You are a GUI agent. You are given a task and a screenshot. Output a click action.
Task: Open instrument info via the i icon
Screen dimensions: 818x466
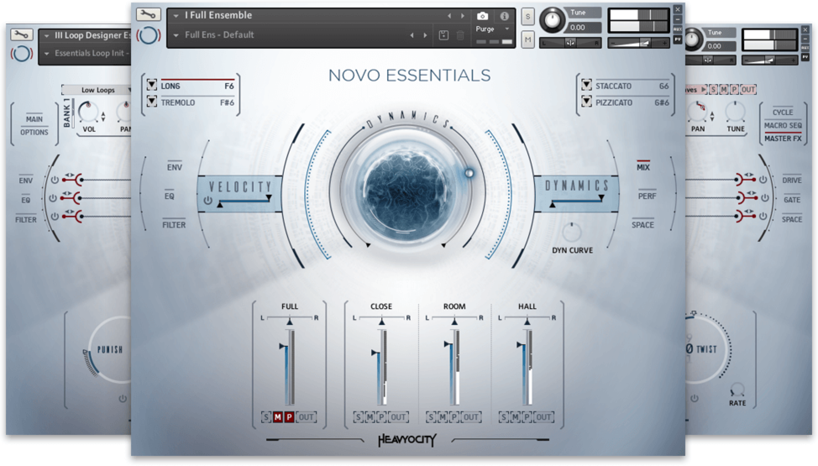[x=505, y=16]
